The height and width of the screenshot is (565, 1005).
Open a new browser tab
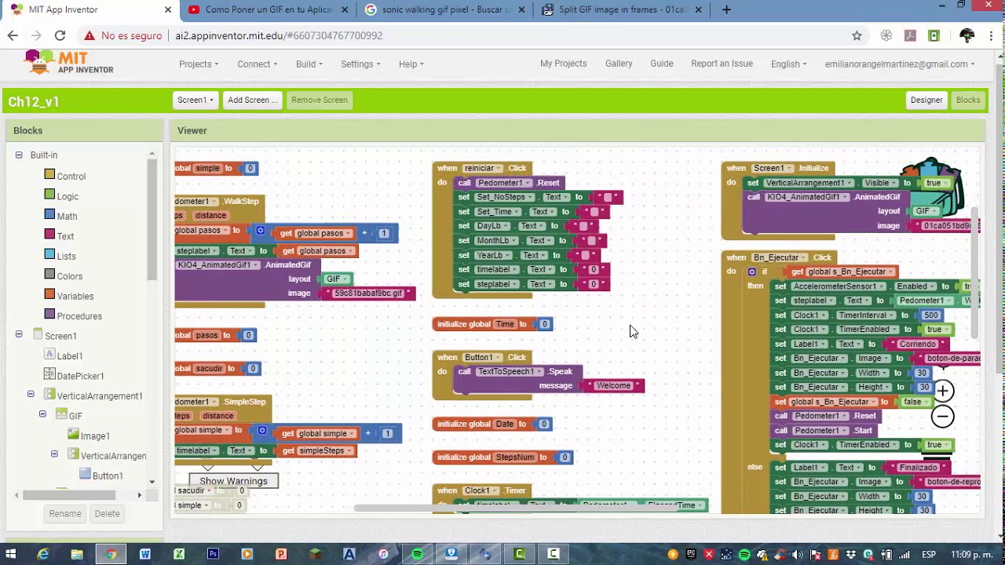coord(726,9)
